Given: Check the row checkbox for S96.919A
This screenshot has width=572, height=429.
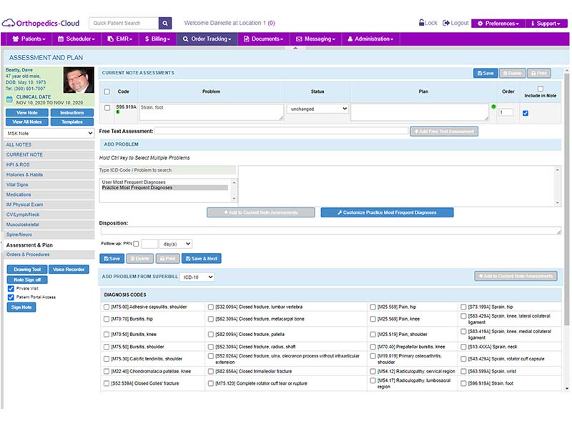Looking at the screenshot, I should [107, 108].
